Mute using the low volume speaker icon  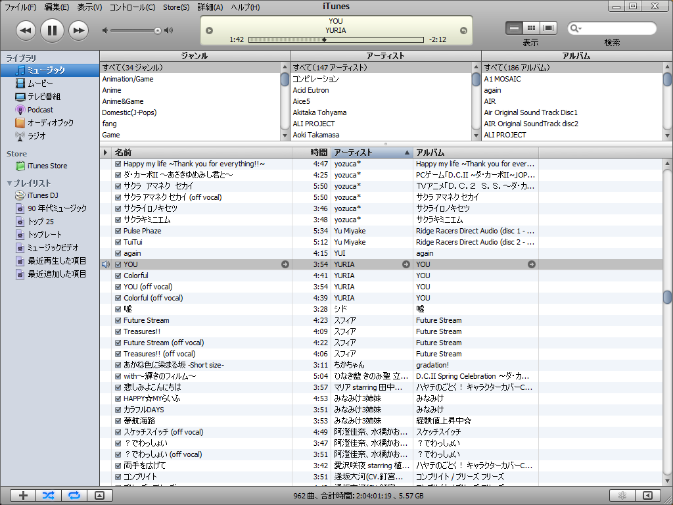[104, 30]
